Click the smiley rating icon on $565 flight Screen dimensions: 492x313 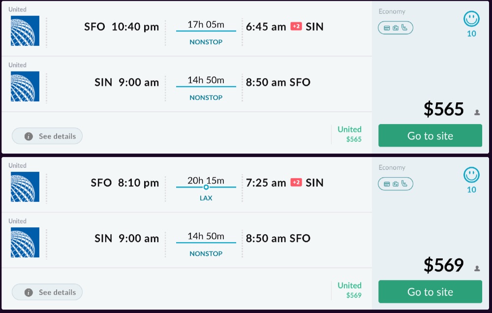(x=471, y=19)
